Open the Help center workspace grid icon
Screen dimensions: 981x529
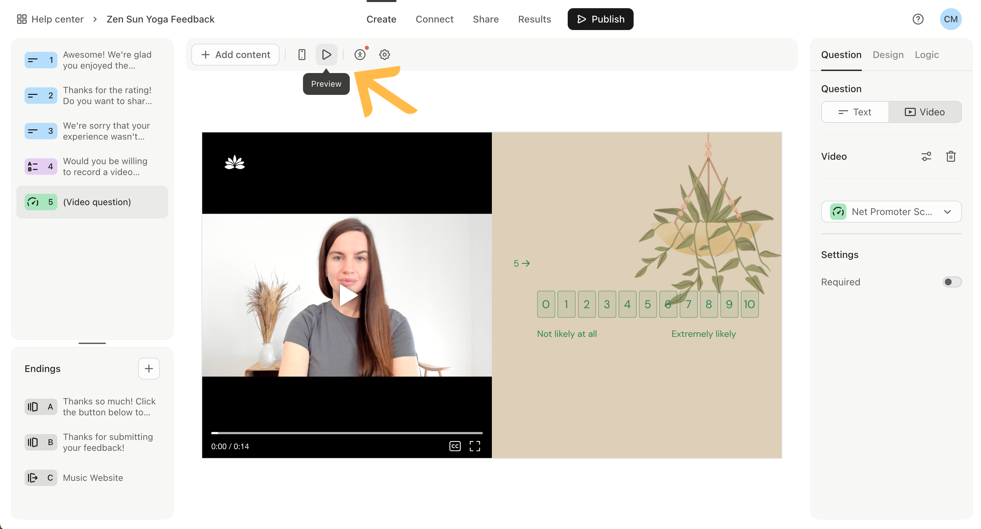[x=22, y=19]
